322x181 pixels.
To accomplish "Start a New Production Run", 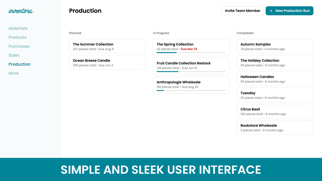I will coord(289,11).
